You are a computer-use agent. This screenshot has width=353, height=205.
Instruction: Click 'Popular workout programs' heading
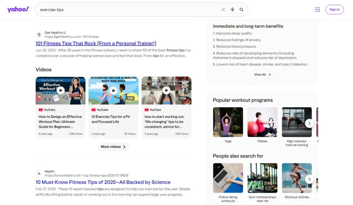coord(243,100)
